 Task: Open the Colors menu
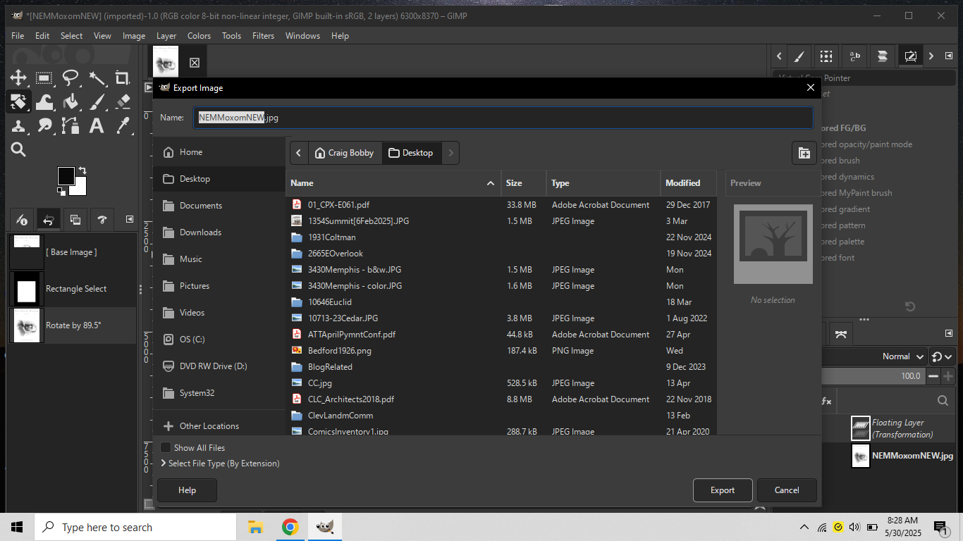click(x=199, y=36)
